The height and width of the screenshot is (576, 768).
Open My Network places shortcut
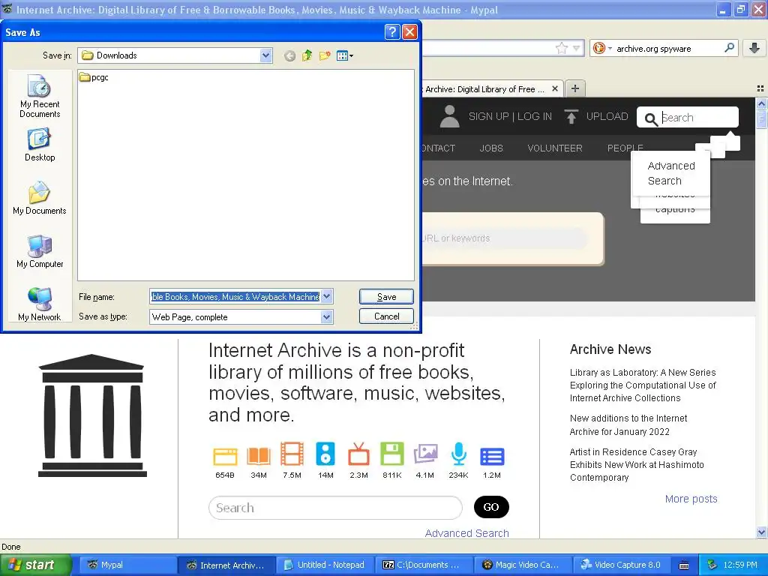point(40,304)
